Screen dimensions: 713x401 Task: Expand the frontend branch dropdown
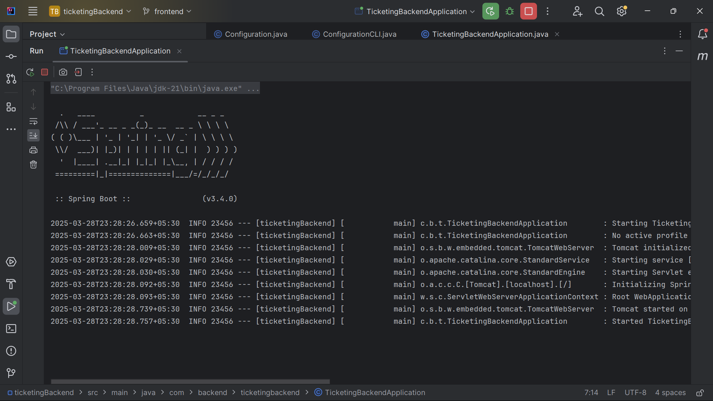click(167, 11)
